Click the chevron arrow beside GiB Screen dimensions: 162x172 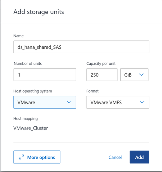coord(141,75)
